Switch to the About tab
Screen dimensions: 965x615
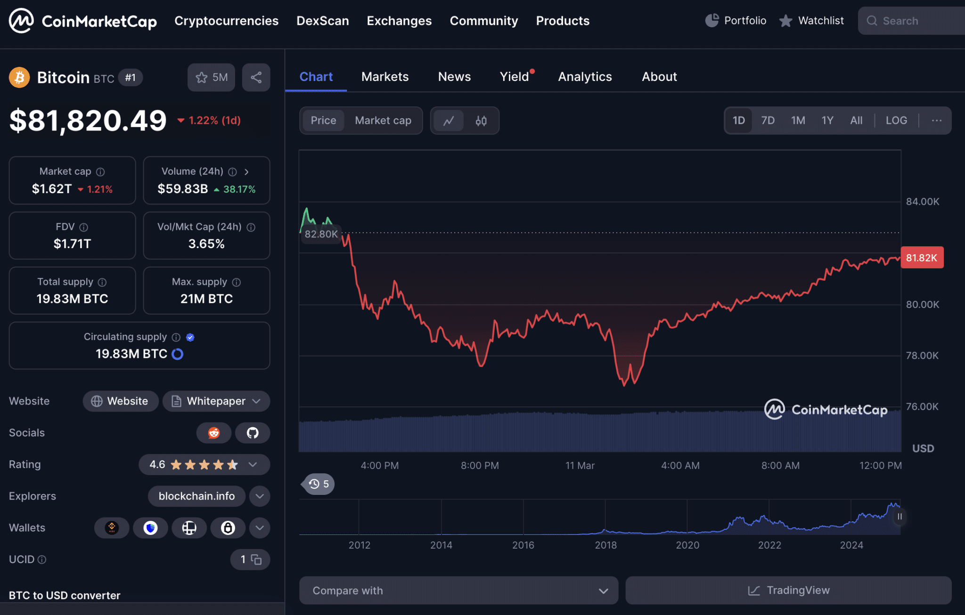(x=659, y=77)
